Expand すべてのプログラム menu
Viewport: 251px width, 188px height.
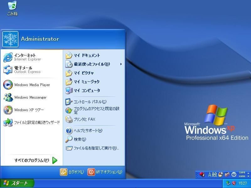(x=32, y=160)
